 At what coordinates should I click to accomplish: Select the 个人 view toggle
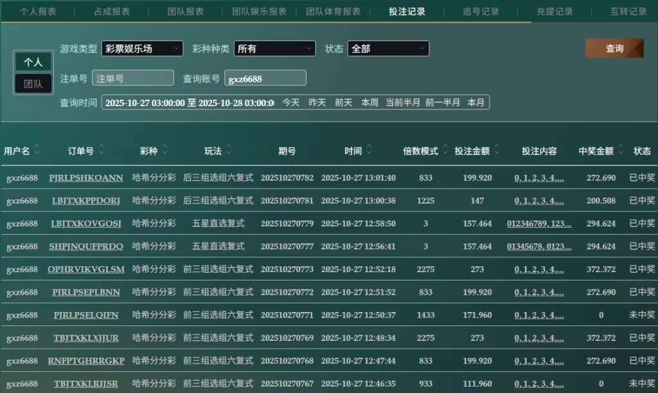click(33, 62)
